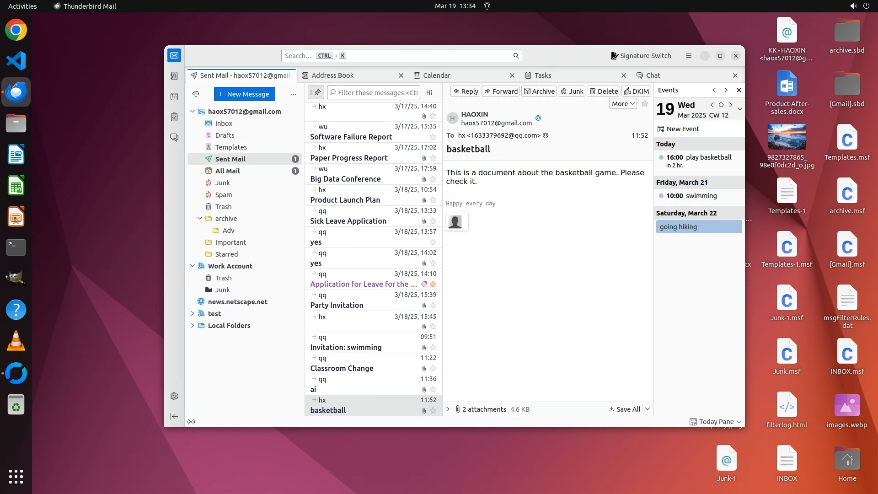
Task: Switch to the Address Book tab
Action: 332,75
